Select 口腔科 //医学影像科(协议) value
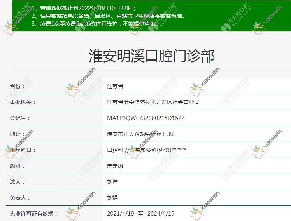 click(x=147, y=150)
